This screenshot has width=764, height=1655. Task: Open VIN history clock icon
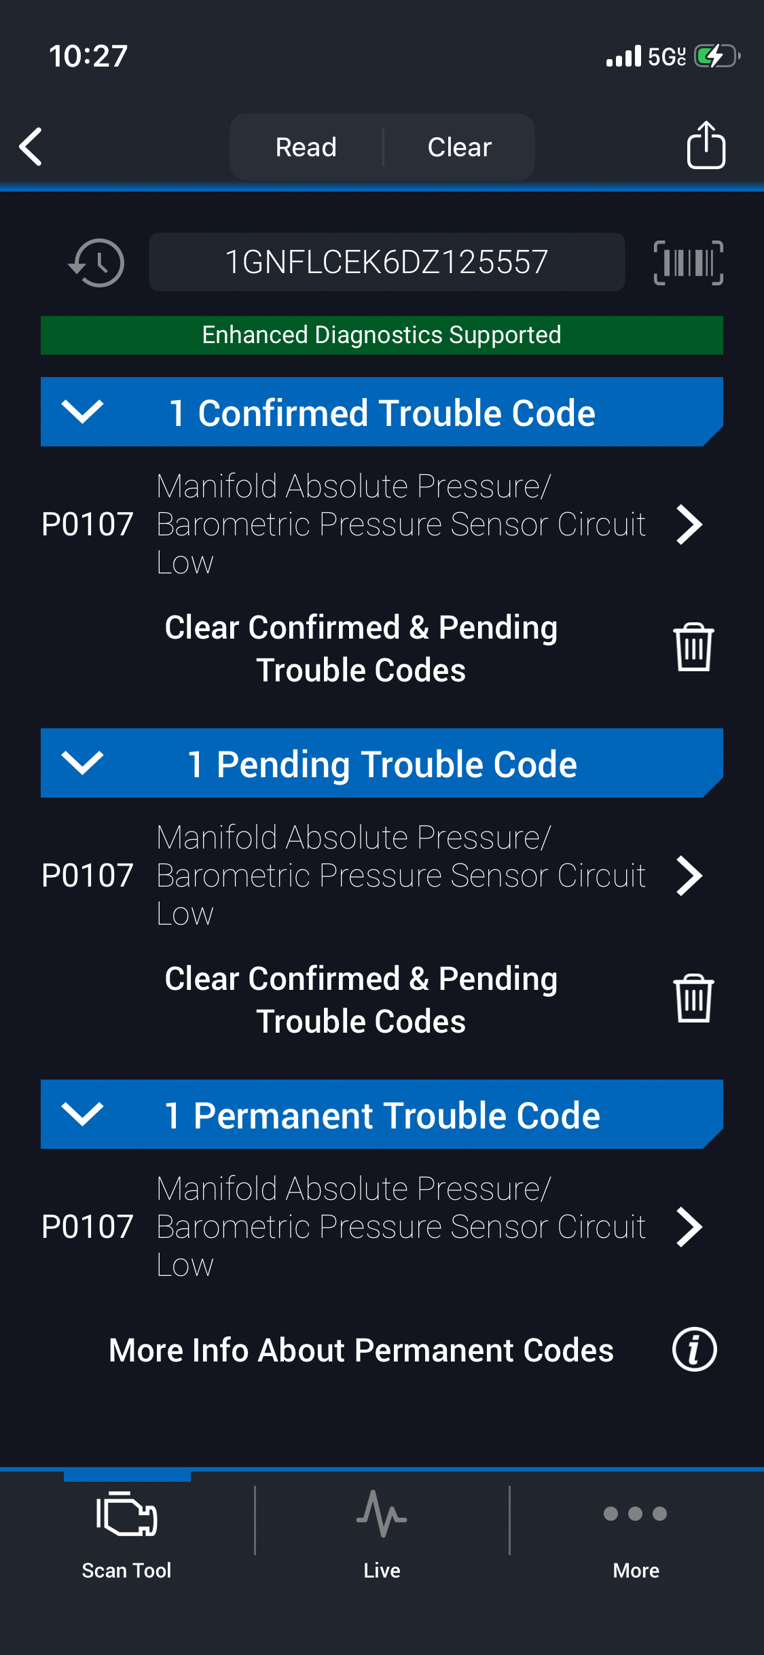click(96, 263)
